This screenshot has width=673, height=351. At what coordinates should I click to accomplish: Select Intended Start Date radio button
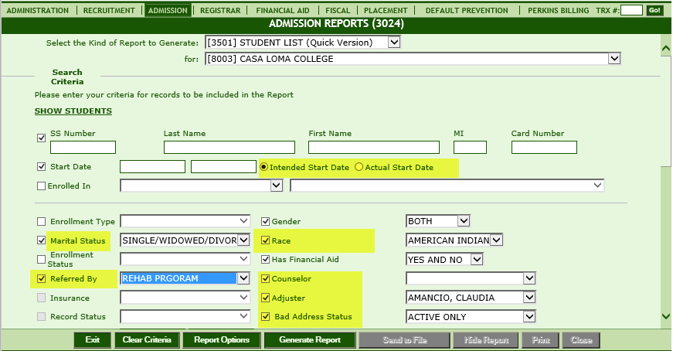point(264,167)
